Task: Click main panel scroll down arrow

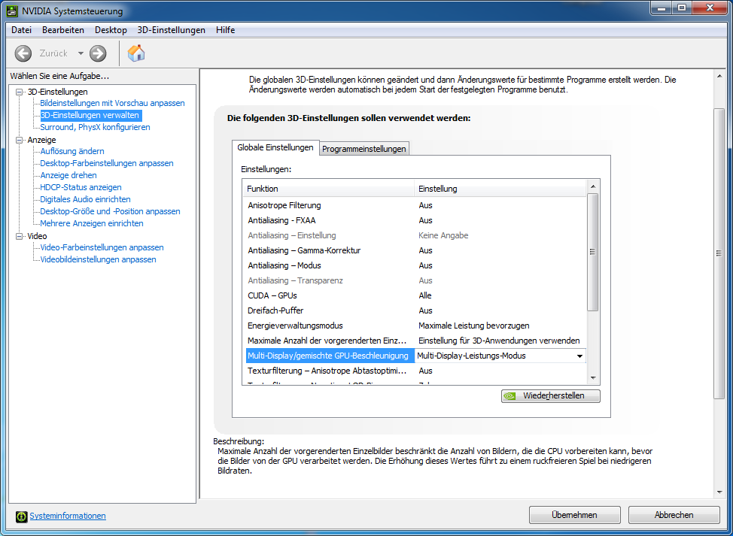Action: 719,492
